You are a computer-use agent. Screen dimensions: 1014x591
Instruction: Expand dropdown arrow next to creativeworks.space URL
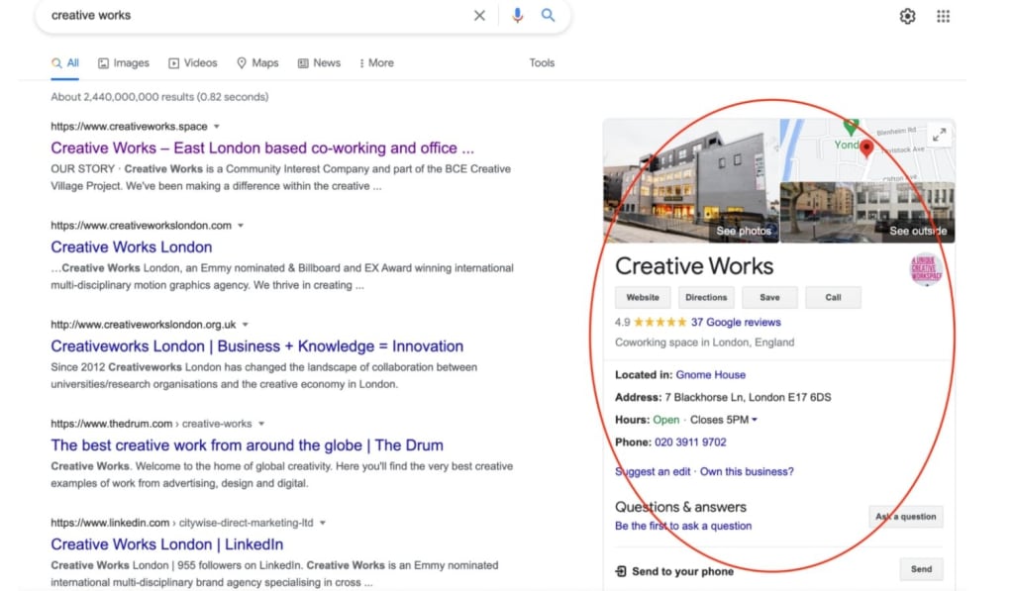pyautogui.click(x=217, y=127)
